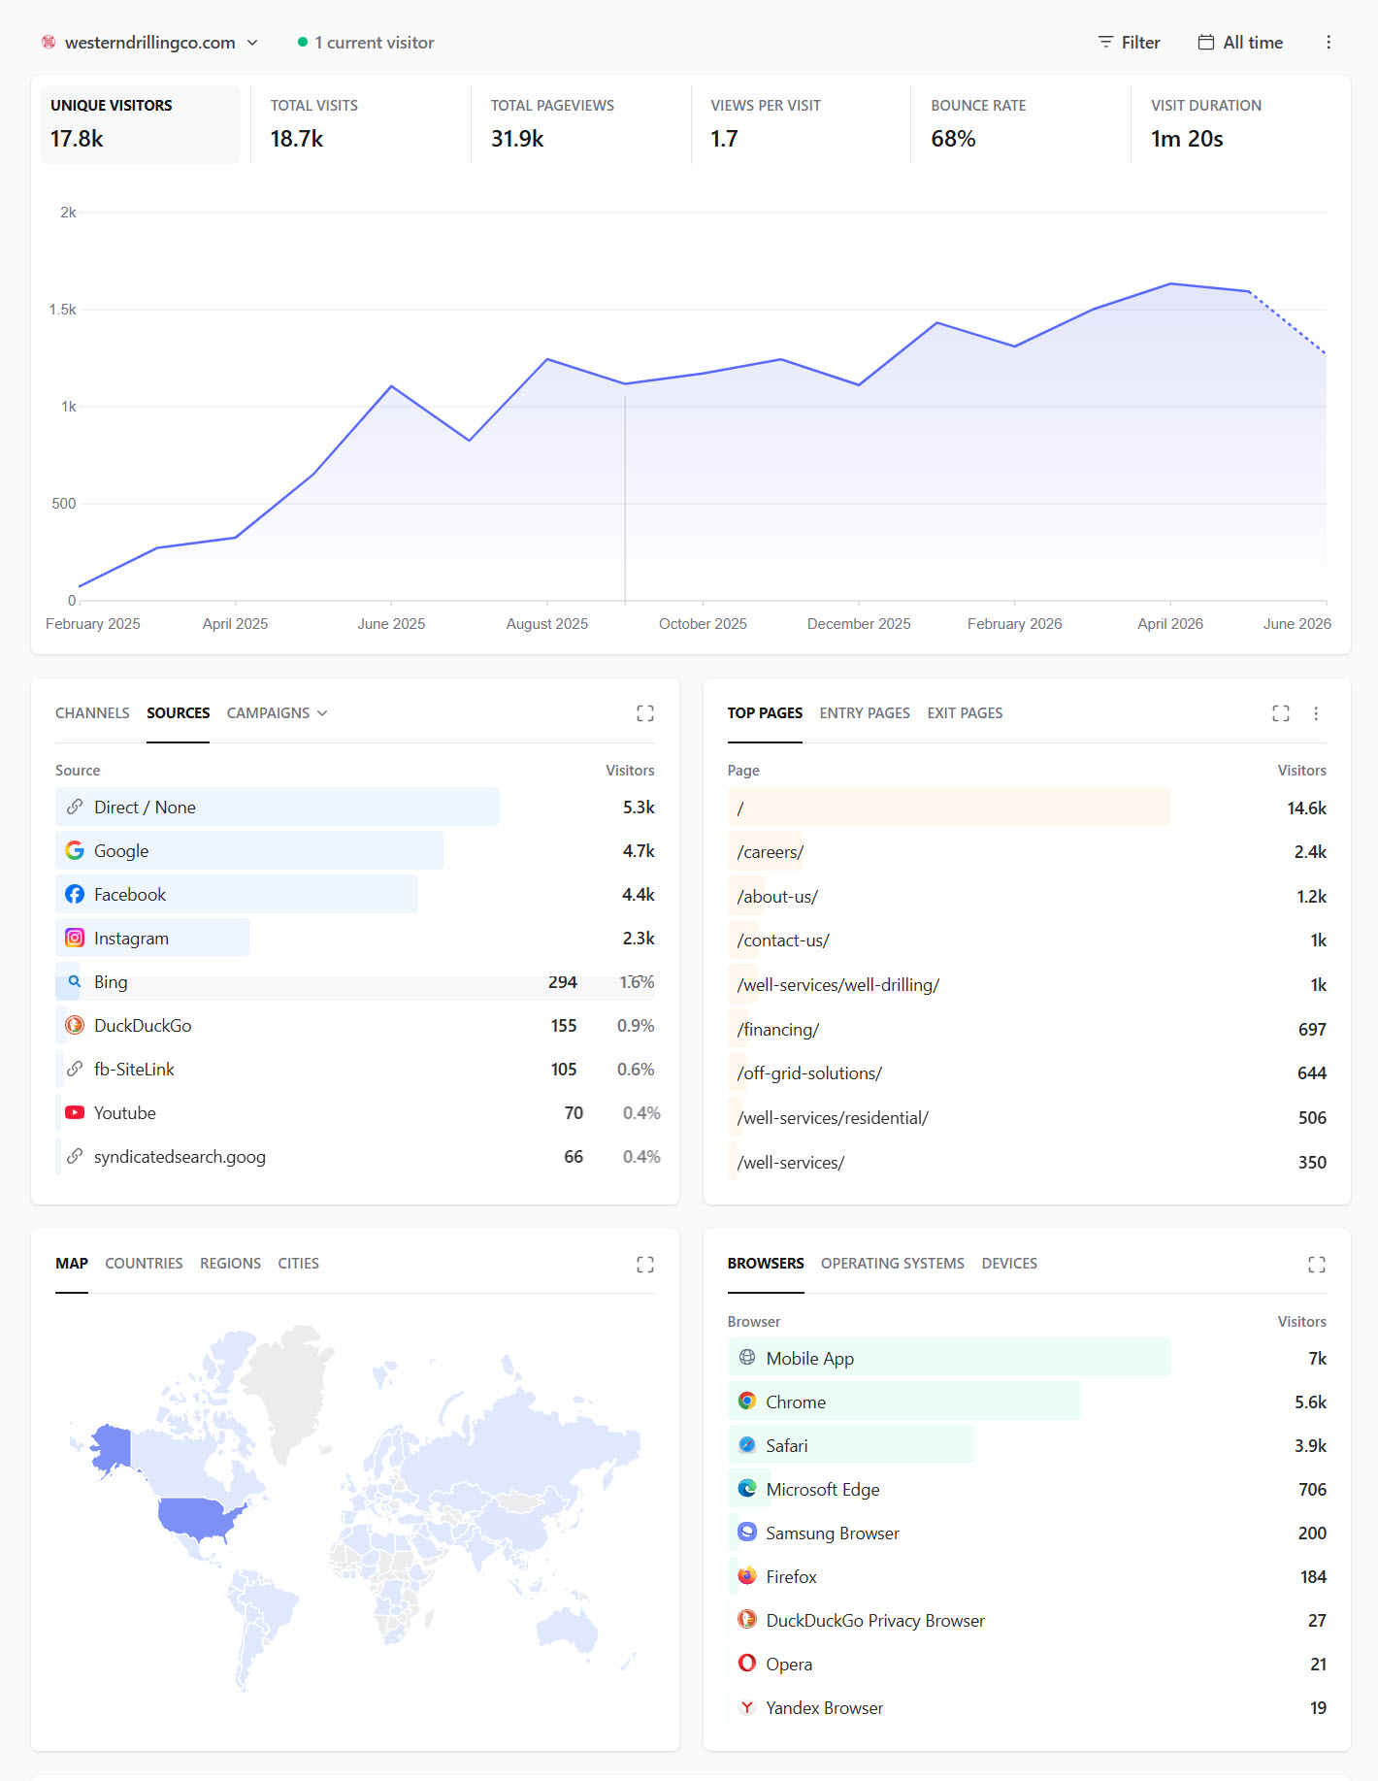Open the All time date range picker
The width and height of the screenshot is (1378, 1781).
pyautogui.click(x=1240, y=43)
